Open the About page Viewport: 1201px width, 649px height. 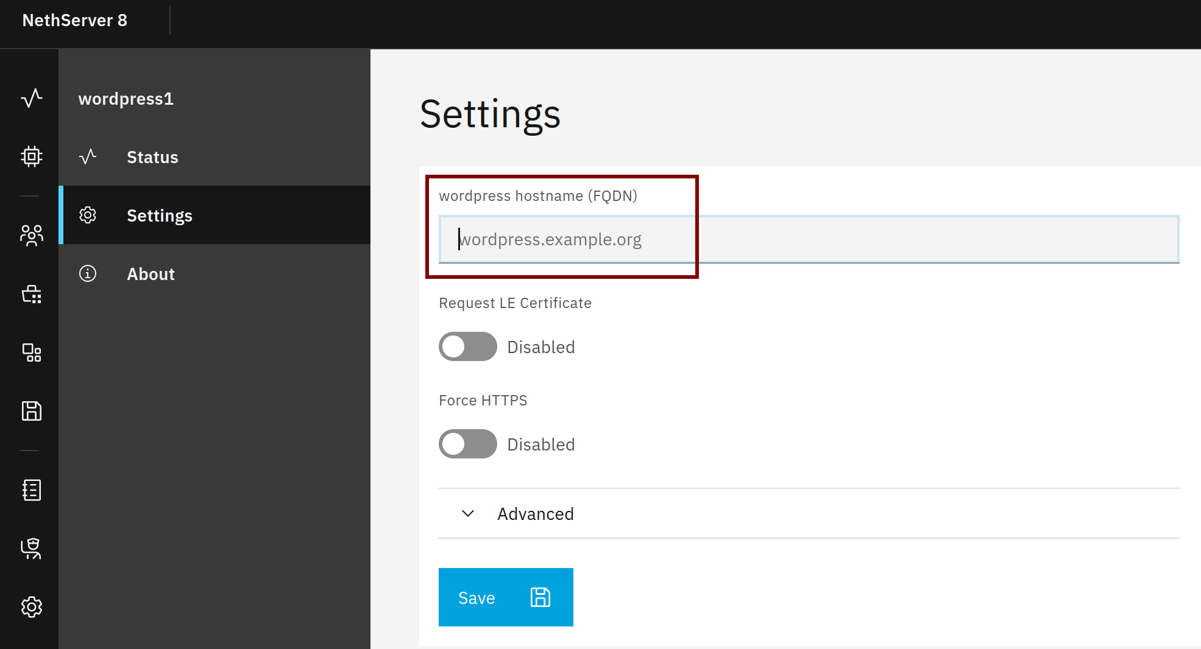151,274
